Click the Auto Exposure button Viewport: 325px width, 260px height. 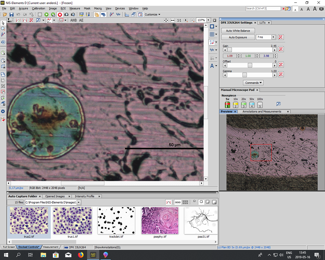point(238,37)
